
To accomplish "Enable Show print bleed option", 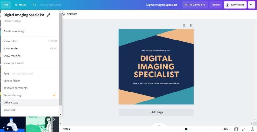I will click(13, 63).
